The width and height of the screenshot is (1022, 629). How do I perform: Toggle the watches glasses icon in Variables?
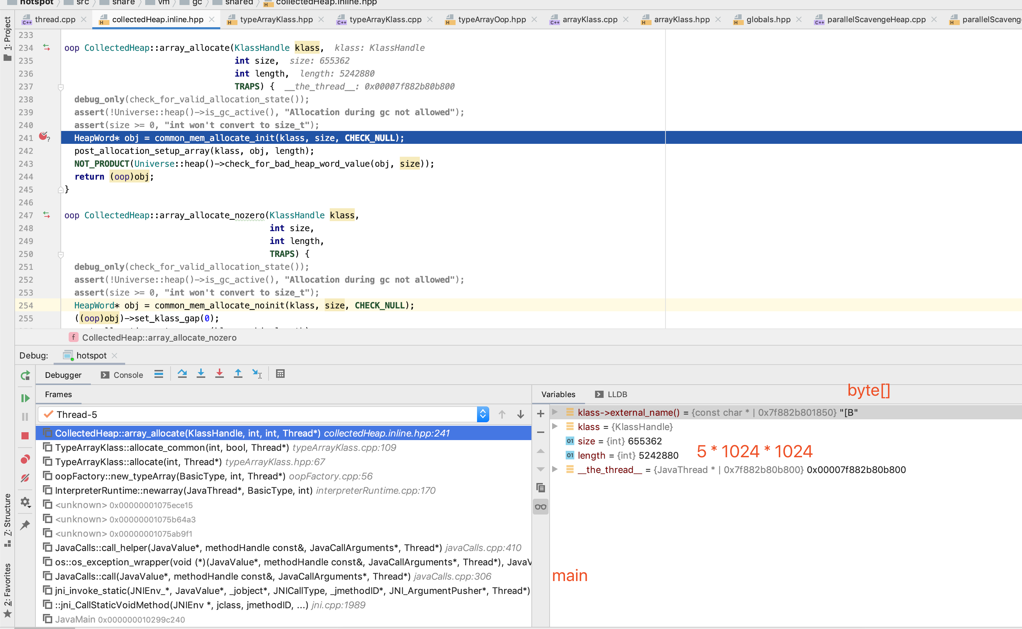click(541, 507)
